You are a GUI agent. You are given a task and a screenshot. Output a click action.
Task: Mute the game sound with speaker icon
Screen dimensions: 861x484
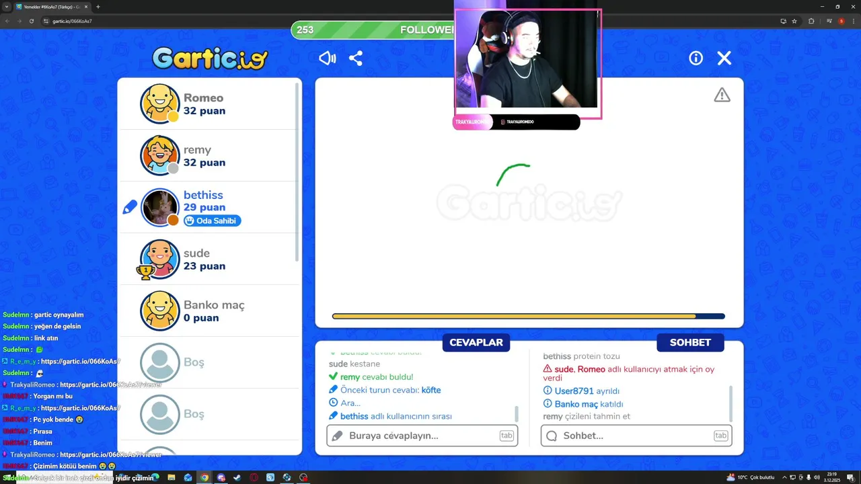click(328, 58)
